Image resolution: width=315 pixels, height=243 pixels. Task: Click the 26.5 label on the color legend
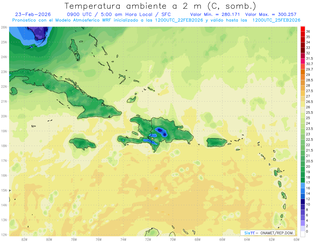click(309, 102)
